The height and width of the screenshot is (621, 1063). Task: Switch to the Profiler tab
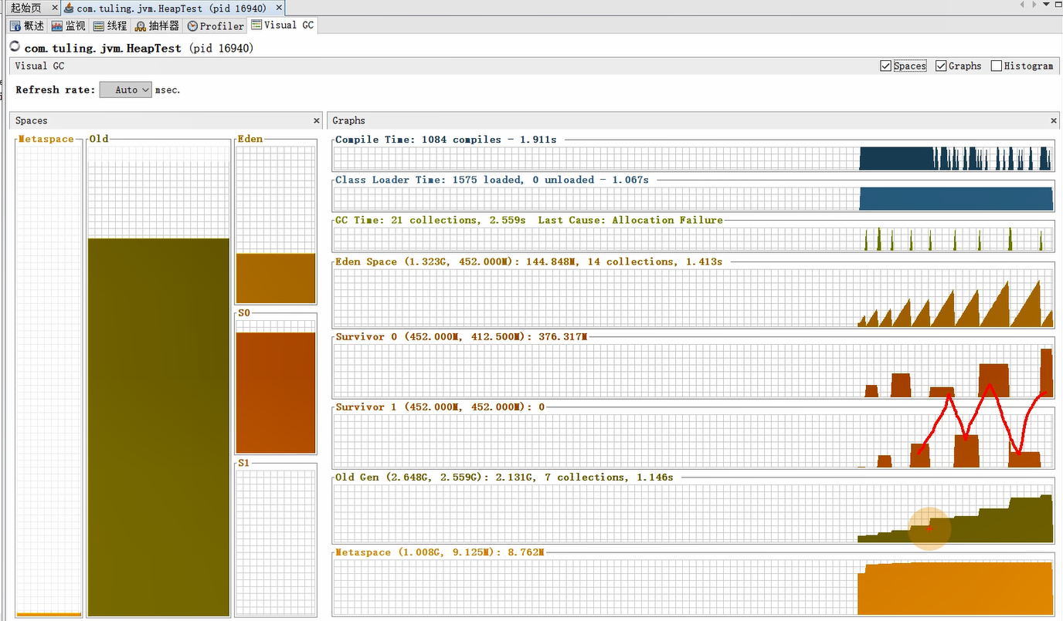[x=216, y=25]
